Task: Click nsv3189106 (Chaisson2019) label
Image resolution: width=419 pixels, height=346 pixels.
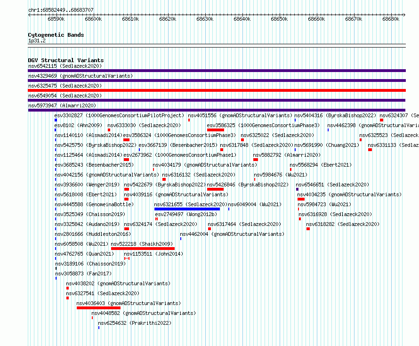Action: pos(90,264)
